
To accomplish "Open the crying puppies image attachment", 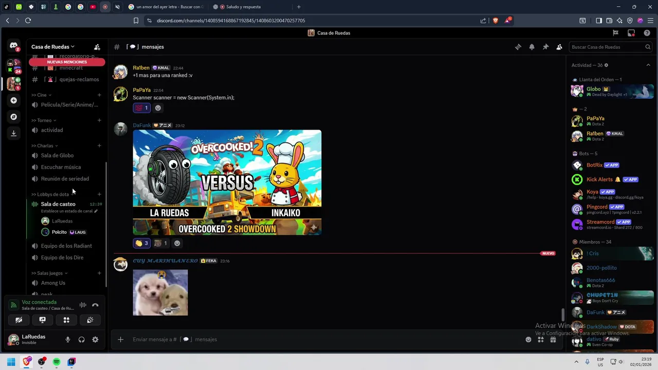I will [160, 292].
